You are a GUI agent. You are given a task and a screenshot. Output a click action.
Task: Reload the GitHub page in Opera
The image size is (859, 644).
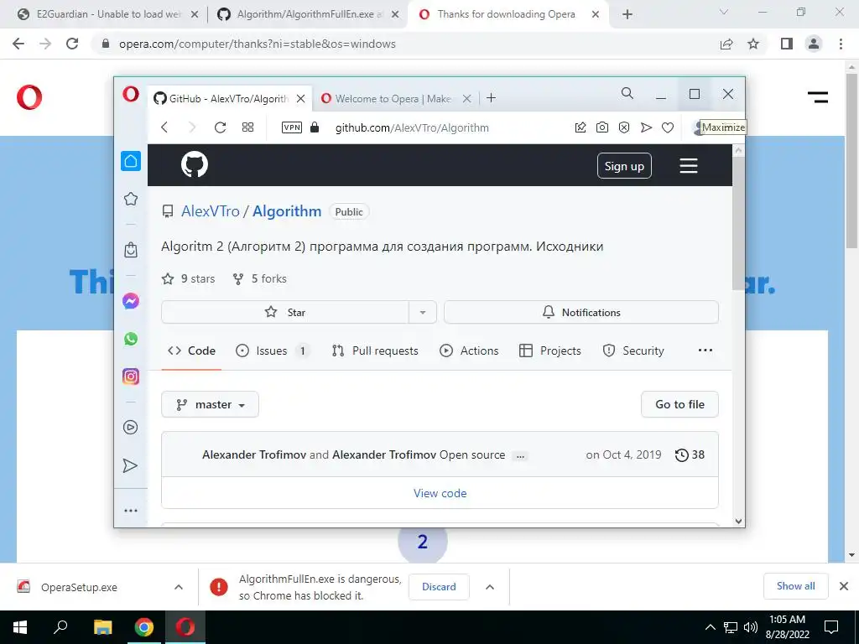click(221, 127)
